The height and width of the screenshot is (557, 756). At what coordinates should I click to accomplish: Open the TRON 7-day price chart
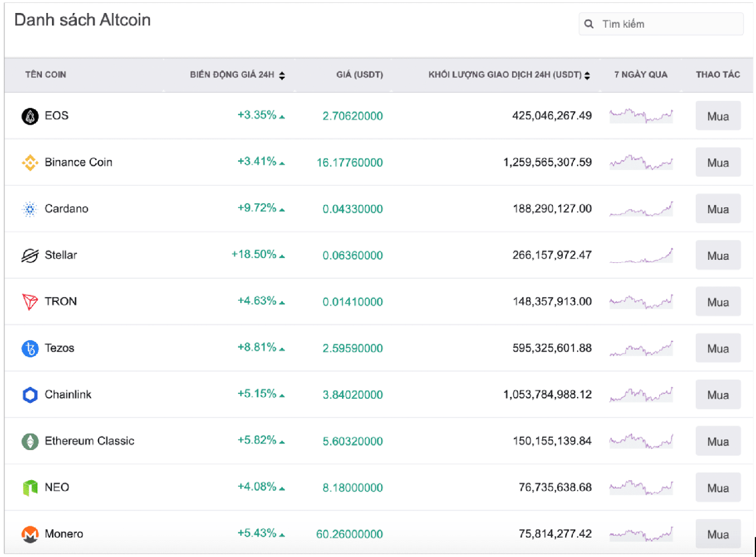[641, 301]
